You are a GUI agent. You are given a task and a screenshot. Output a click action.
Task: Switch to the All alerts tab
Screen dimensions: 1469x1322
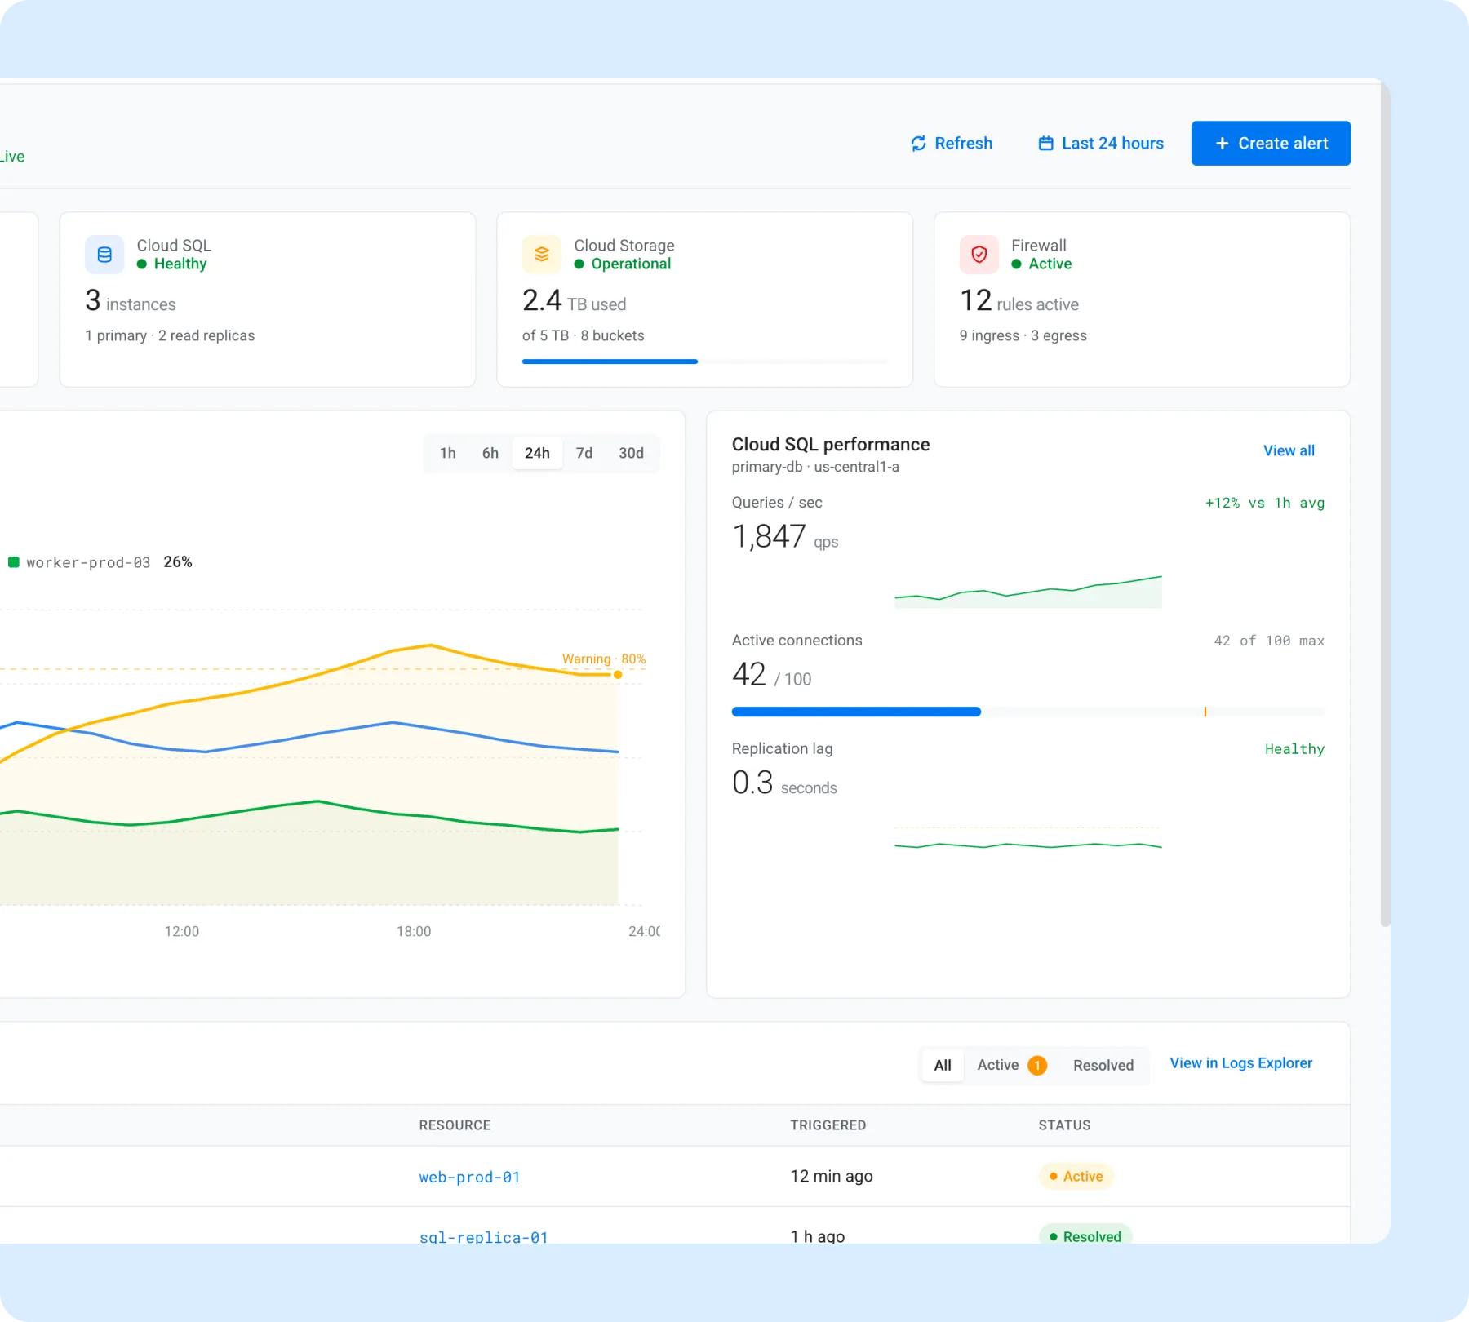tap(943, 1066)
